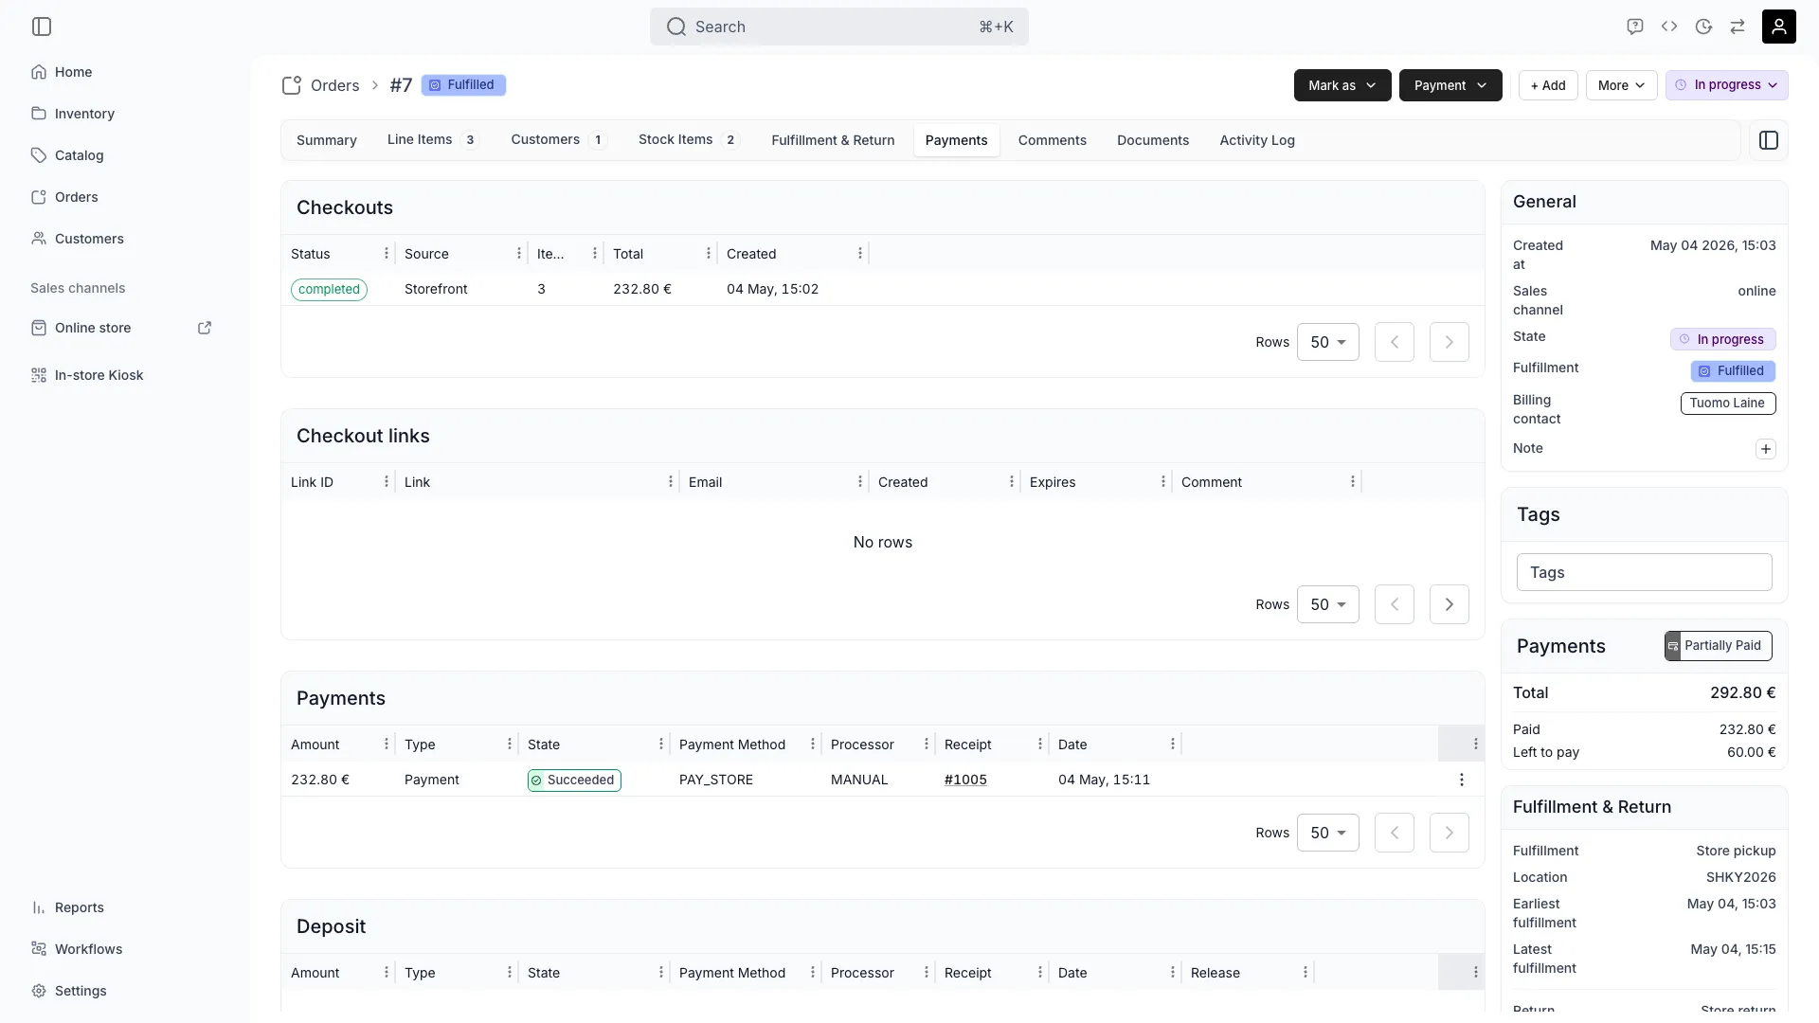
Task: Open the In progress state dropdown in header
Action: tap(1726, 85)
